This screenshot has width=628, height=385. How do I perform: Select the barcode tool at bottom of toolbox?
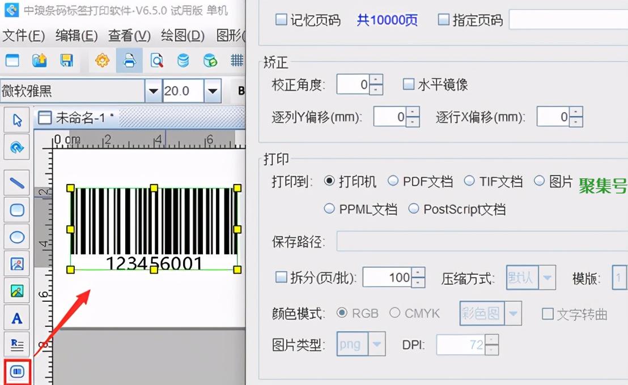[x=16, y=372]
